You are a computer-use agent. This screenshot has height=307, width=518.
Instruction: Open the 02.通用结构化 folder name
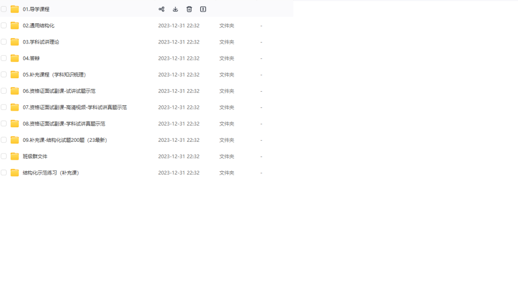click(38, 26)
